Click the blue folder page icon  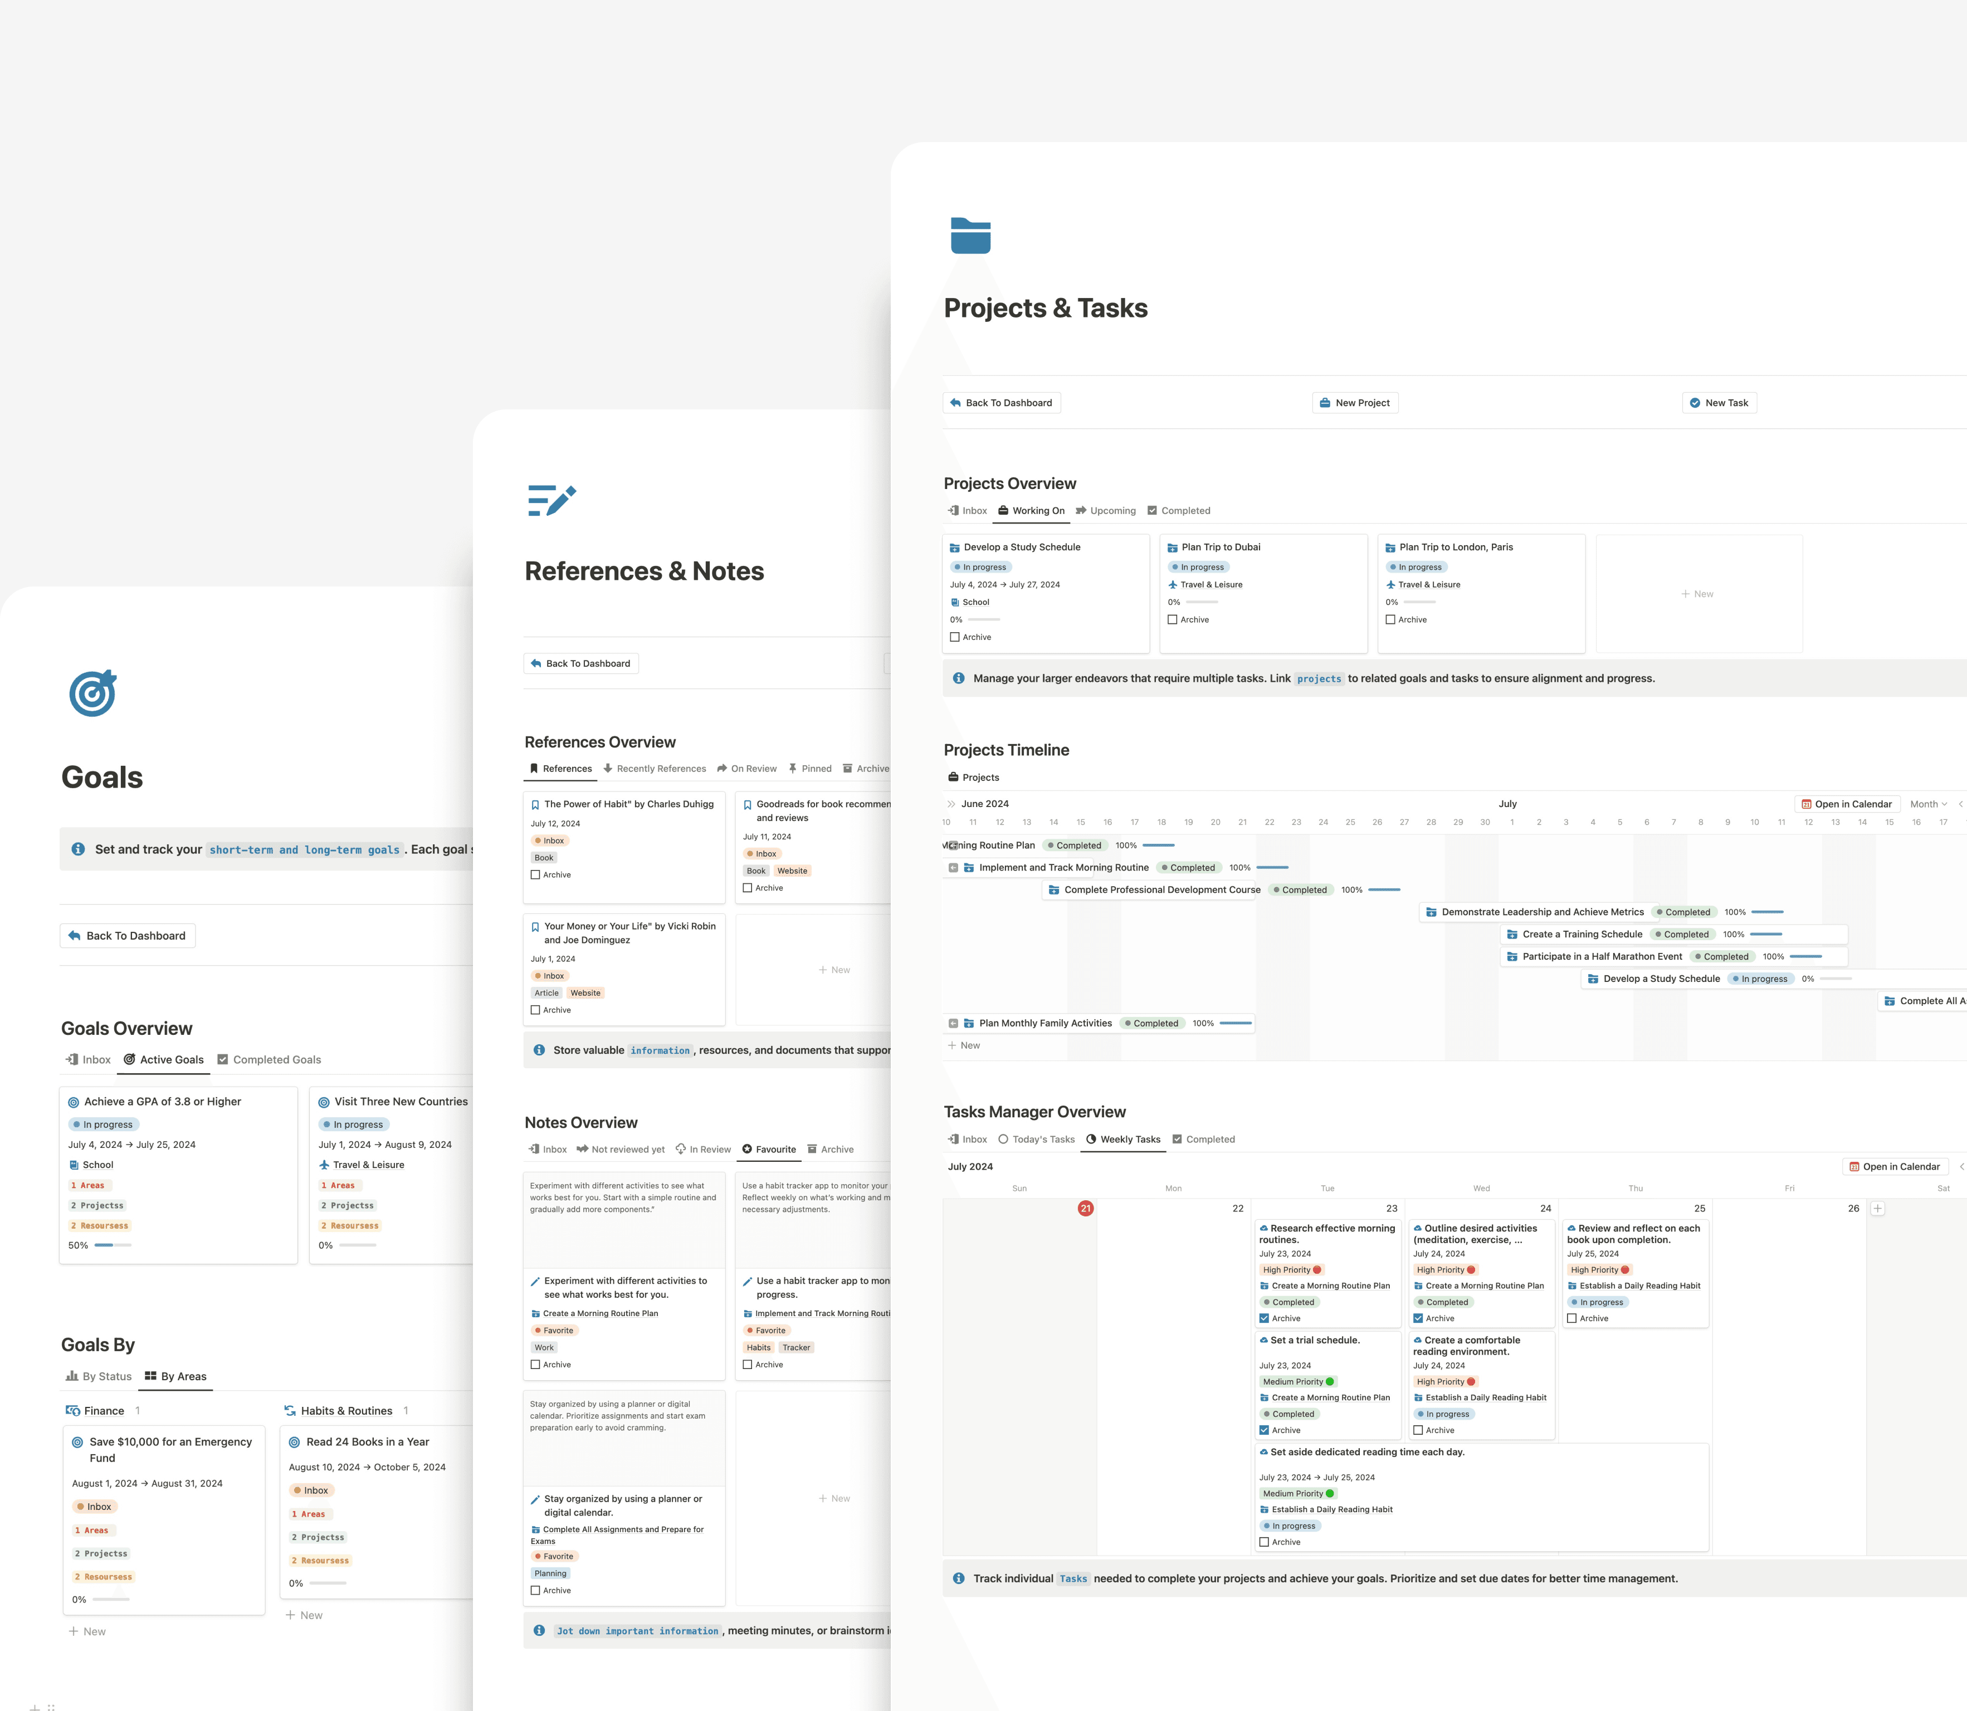[970, 235]
